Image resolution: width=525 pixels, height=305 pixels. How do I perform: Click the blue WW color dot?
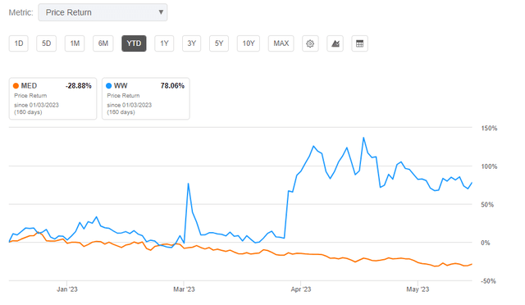pyautogui.click(x=108, y=86)
